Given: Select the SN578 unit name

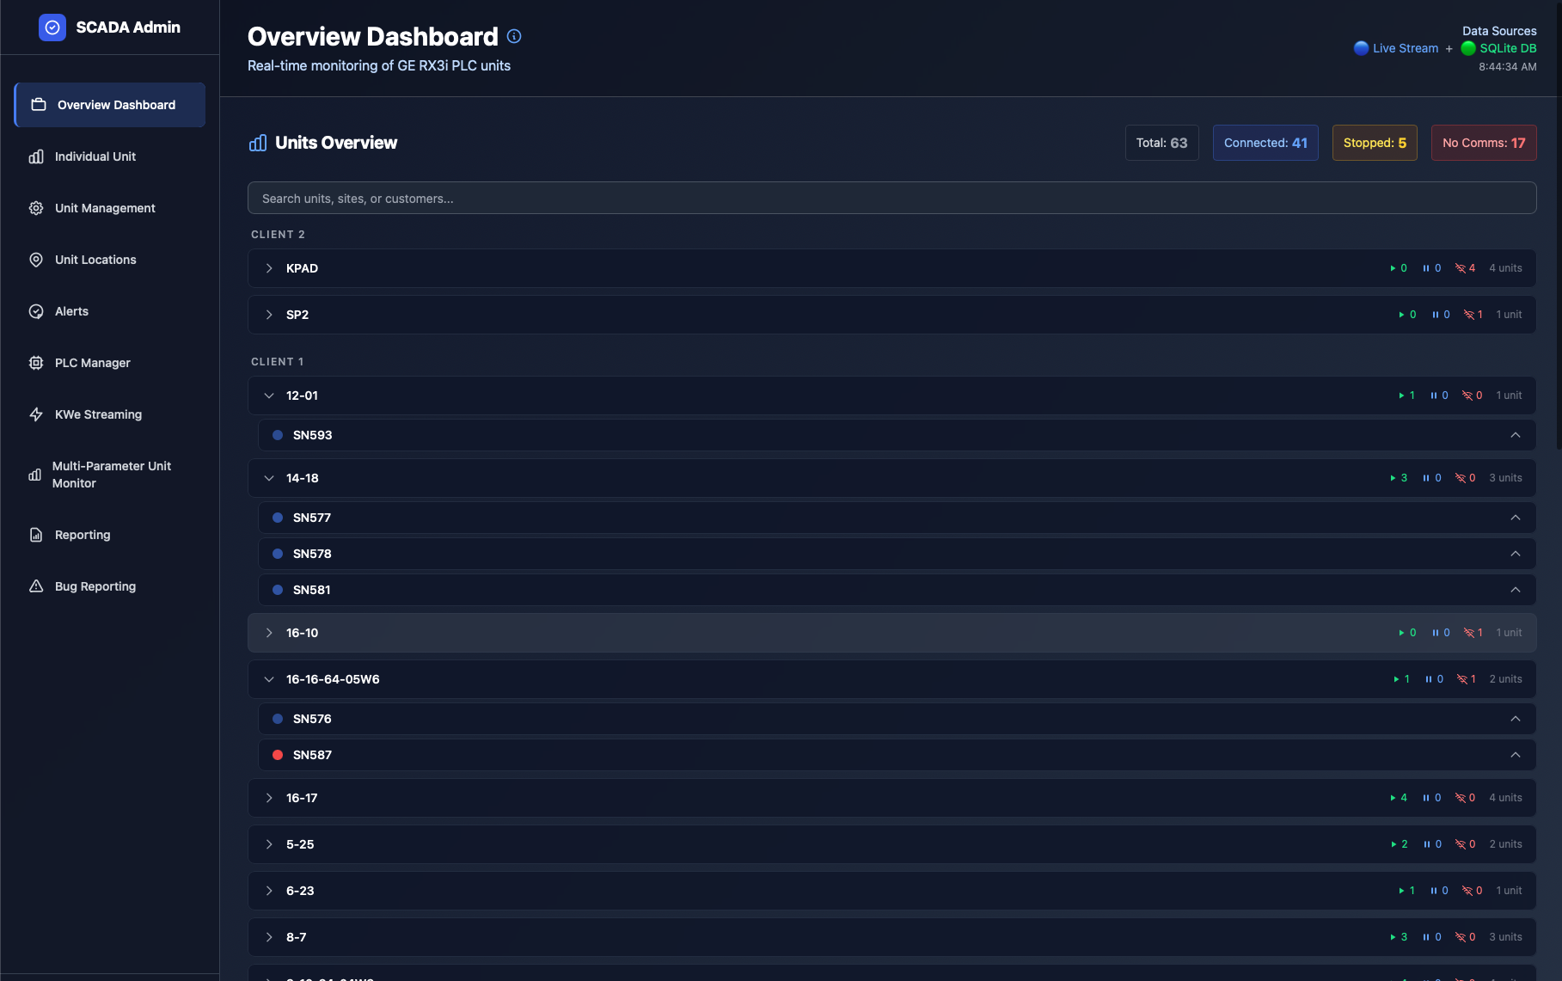Looking at the screenshot, I should click(312, 554).
